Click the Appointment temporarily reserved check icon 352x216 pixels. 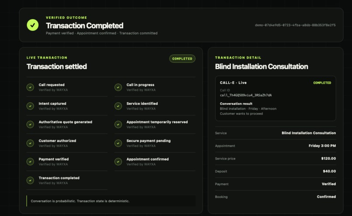pos(118,124)
